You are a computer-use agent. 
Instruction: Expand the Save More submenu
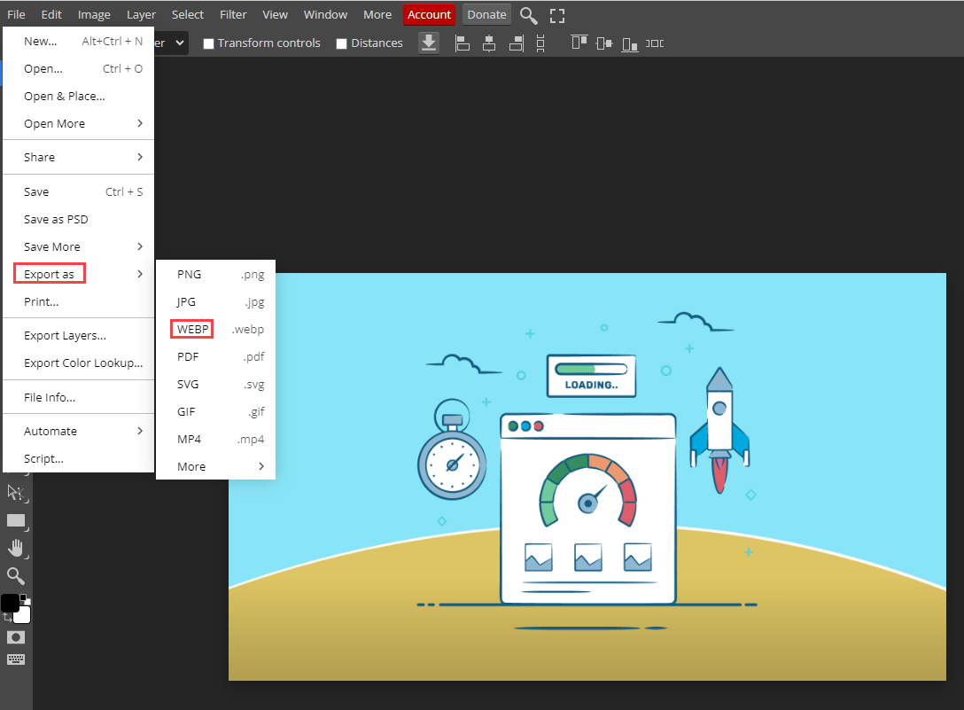point(78,246)
